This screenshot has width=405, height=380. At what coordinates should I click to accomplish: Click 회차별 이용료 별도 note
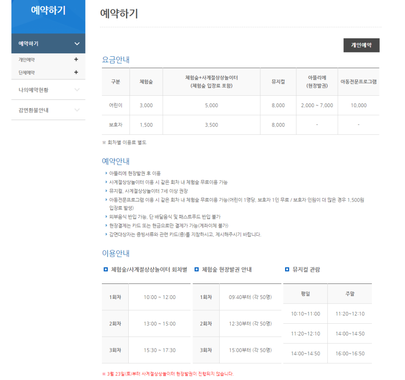124,142
